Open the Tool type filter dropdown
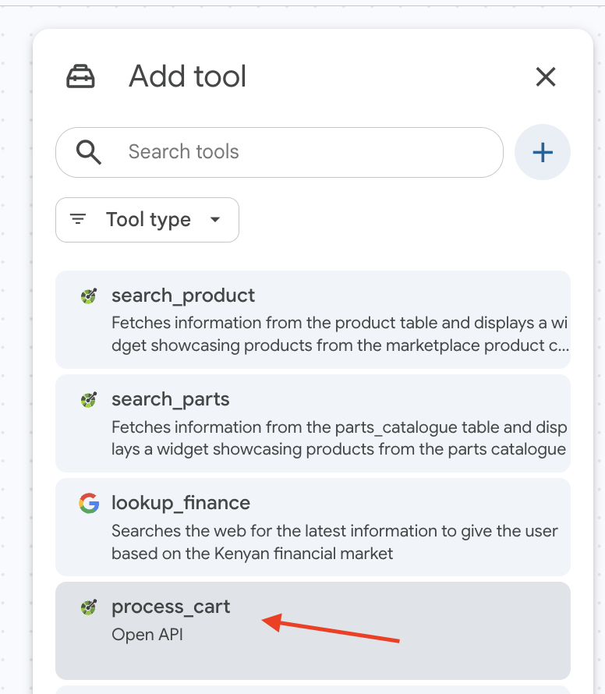 point(147,220)
